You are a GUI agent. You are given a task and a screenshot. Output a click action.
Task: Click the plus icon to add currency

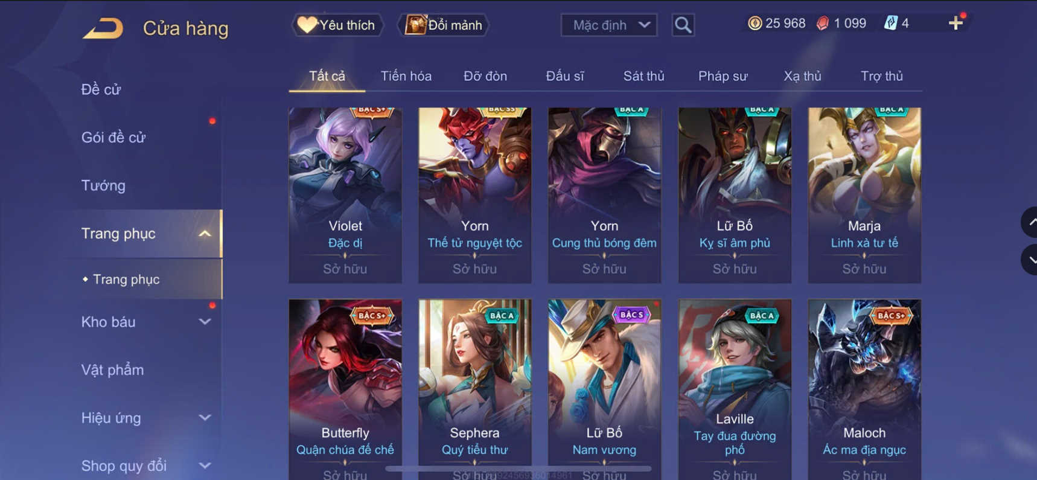(x=956, y=23)
